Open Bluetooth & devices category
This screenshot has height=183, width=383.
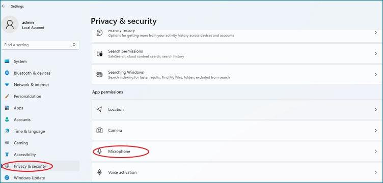[40, 73]
